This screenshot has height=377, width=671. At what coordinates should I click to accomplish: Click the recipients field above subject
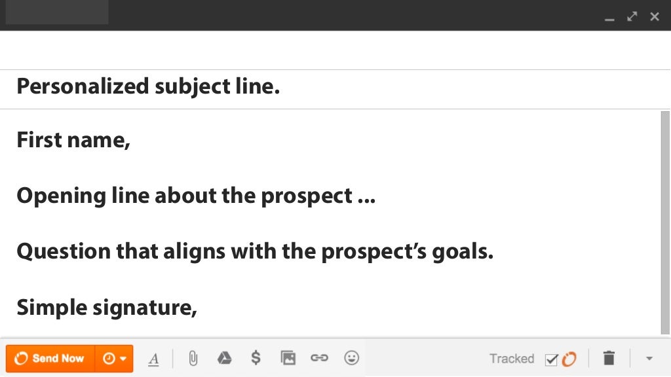[335, 50]
